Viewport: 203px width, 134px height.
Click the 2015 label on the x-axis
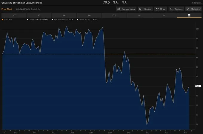(x=16, y=133)
